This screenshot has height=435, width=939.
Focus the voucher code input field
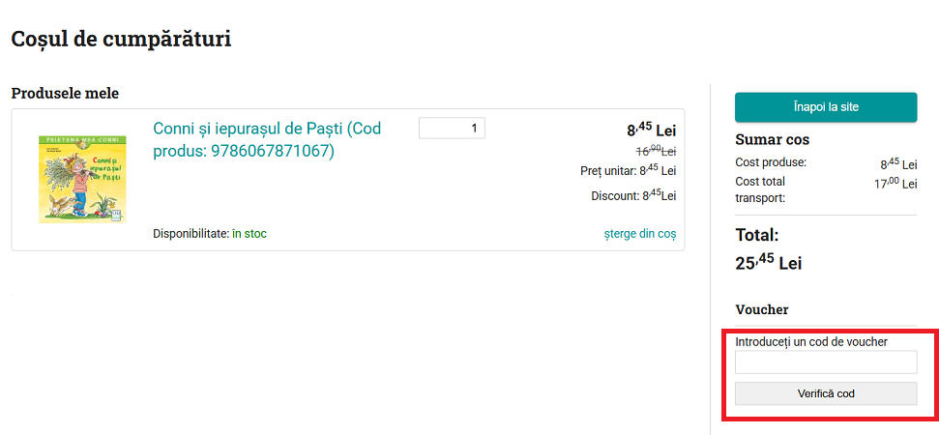point(826,362)
